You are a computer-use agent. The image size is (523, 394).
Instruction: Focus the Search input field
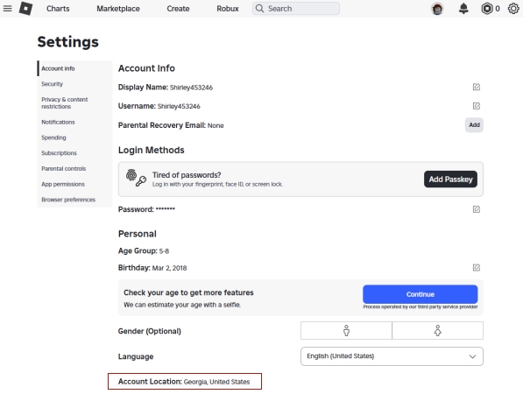click(296, 9)
